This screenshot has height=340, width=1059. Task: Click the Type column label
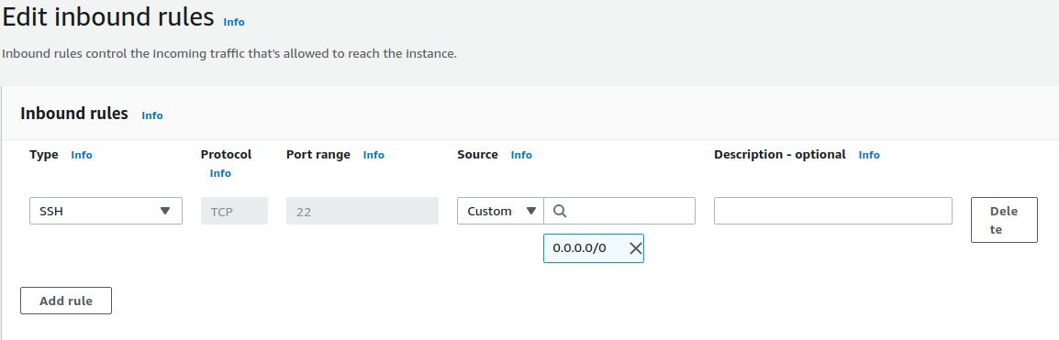pyautogui.click(x=44, y=155)
